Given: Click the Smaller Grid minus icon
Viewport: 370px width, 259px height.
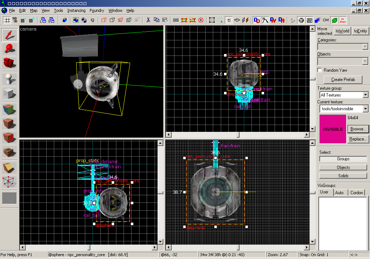Looking at the screenshot, I should tap(23, 20).
